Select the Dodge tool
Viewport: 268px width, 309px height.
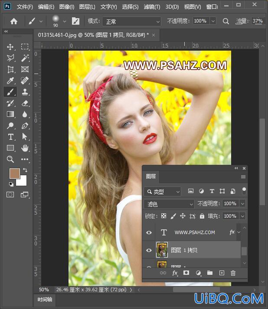[x=10, y=126]
